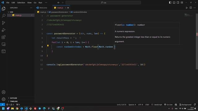
Task: Run the code with the play button
Action: pos(187,8)
